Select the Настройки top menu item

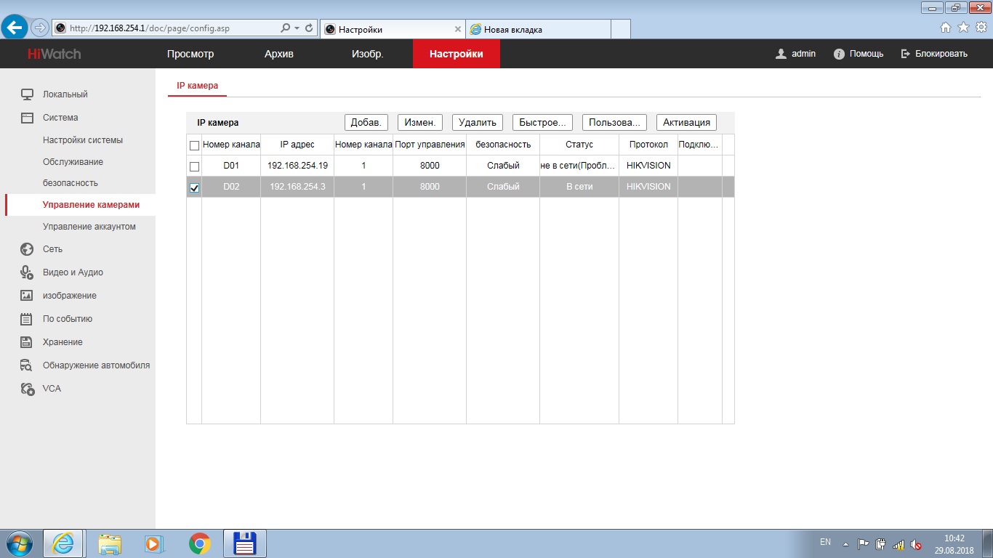coord(456,54)
